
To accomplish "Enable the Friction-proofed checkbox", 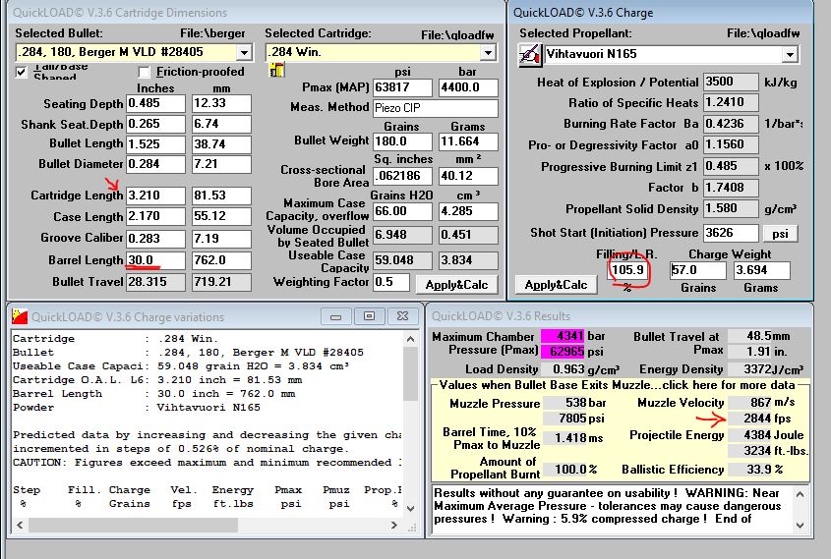I will (x=145, y=72).
